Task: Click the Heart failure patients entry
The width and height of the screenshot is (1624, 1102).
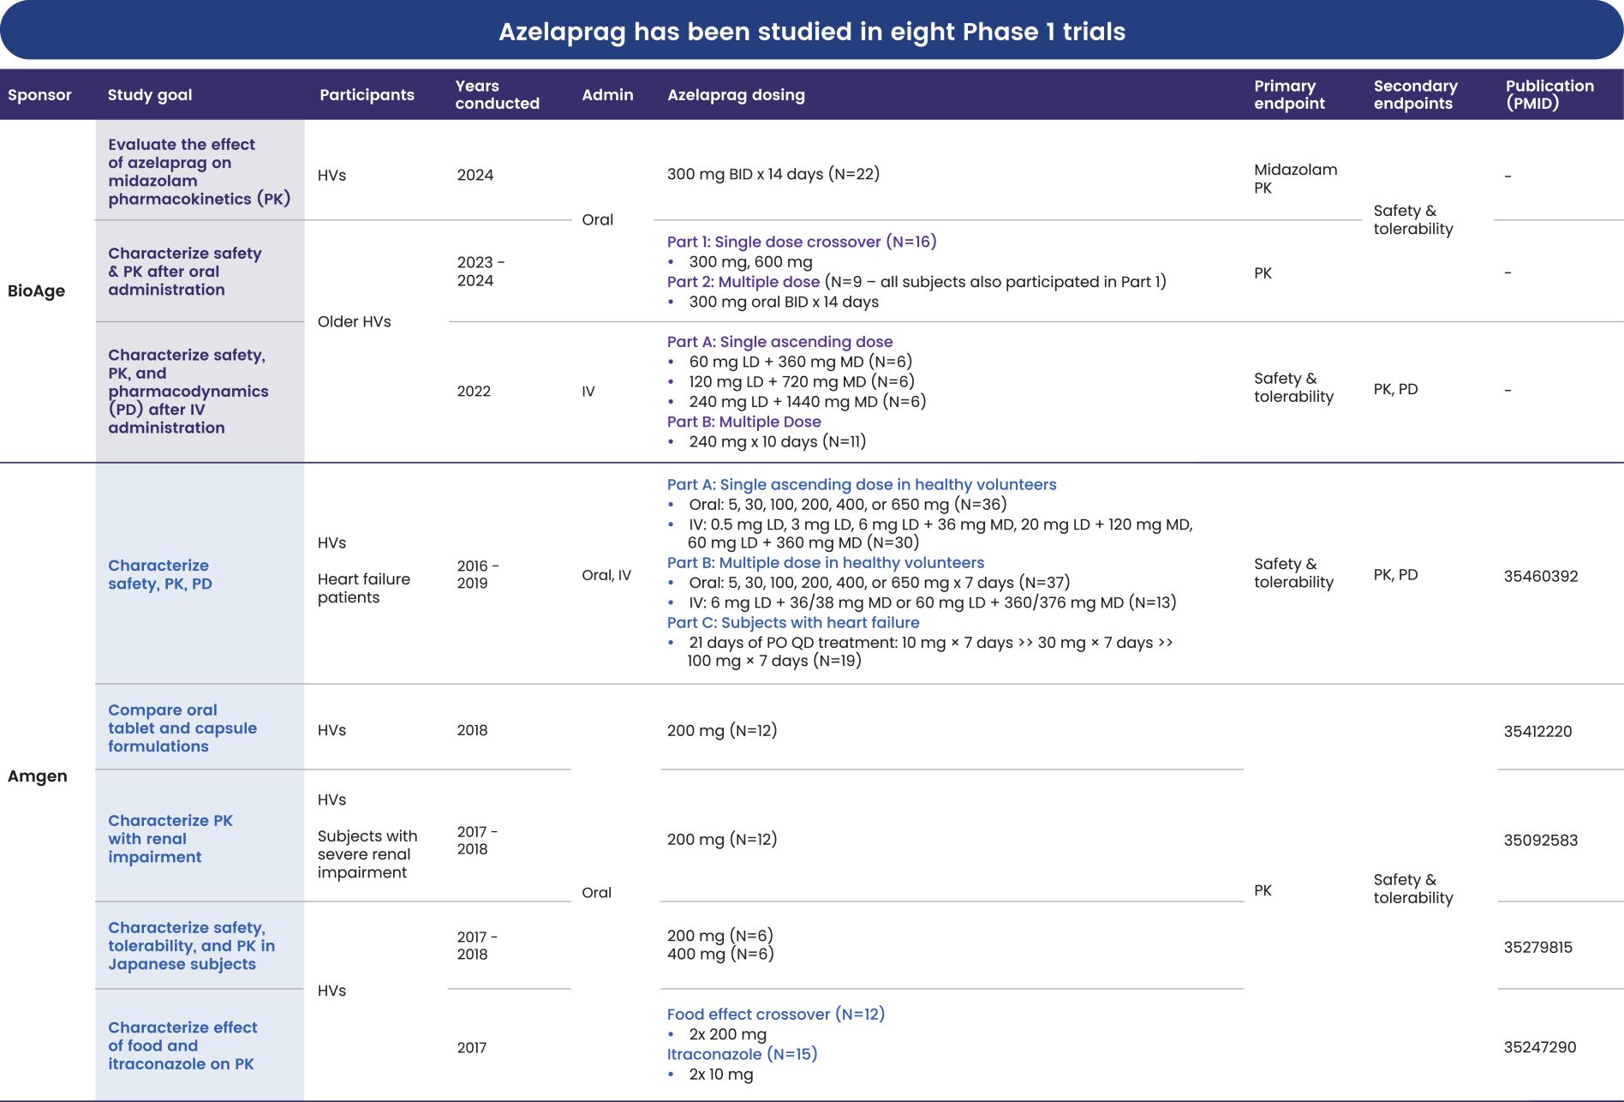Action: click(363, 588)
